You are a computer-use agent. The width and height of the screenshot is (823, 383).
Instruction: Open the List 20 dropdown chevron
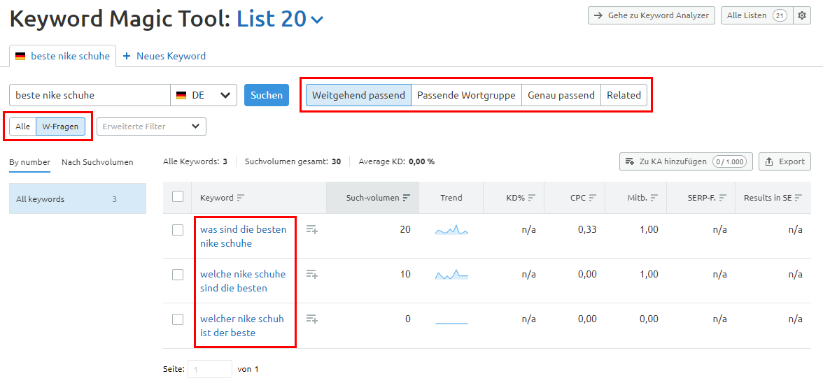click(x=317, y=20)
